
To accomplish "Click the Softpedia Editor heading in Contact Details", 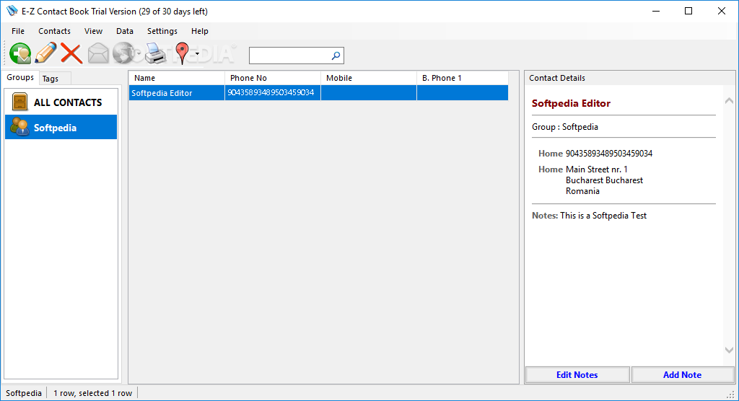I will coord(571,103).
